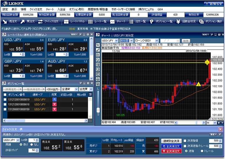Pin the quick order panel
Screen dimensions: 225x159
pos(220,134)
